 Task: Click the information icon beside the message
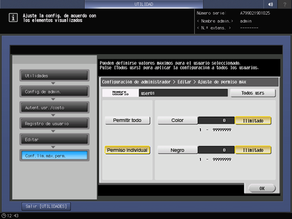(13, 17)
